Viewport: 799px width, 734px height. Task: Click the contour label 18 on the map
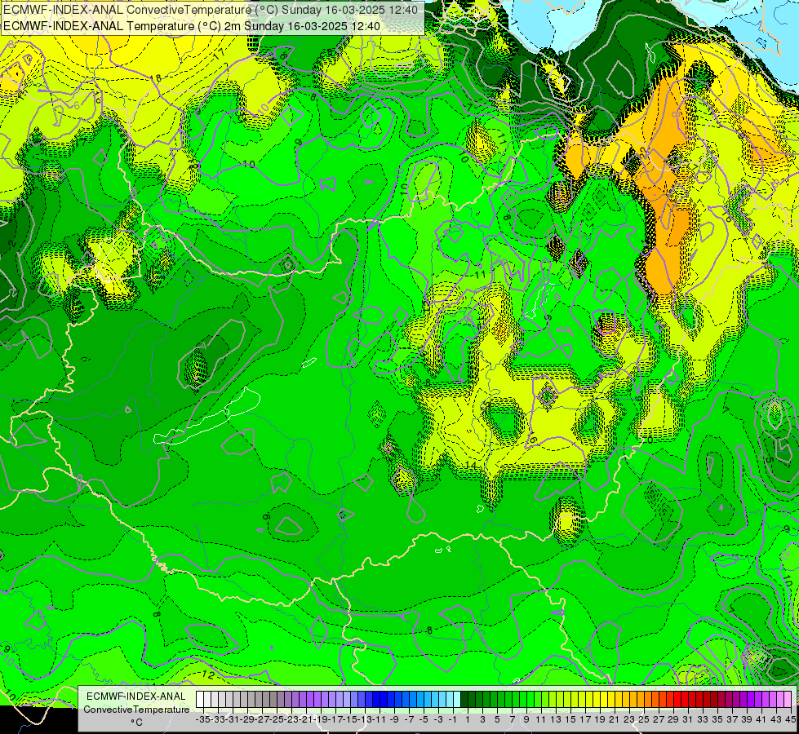tap(155, 78)
